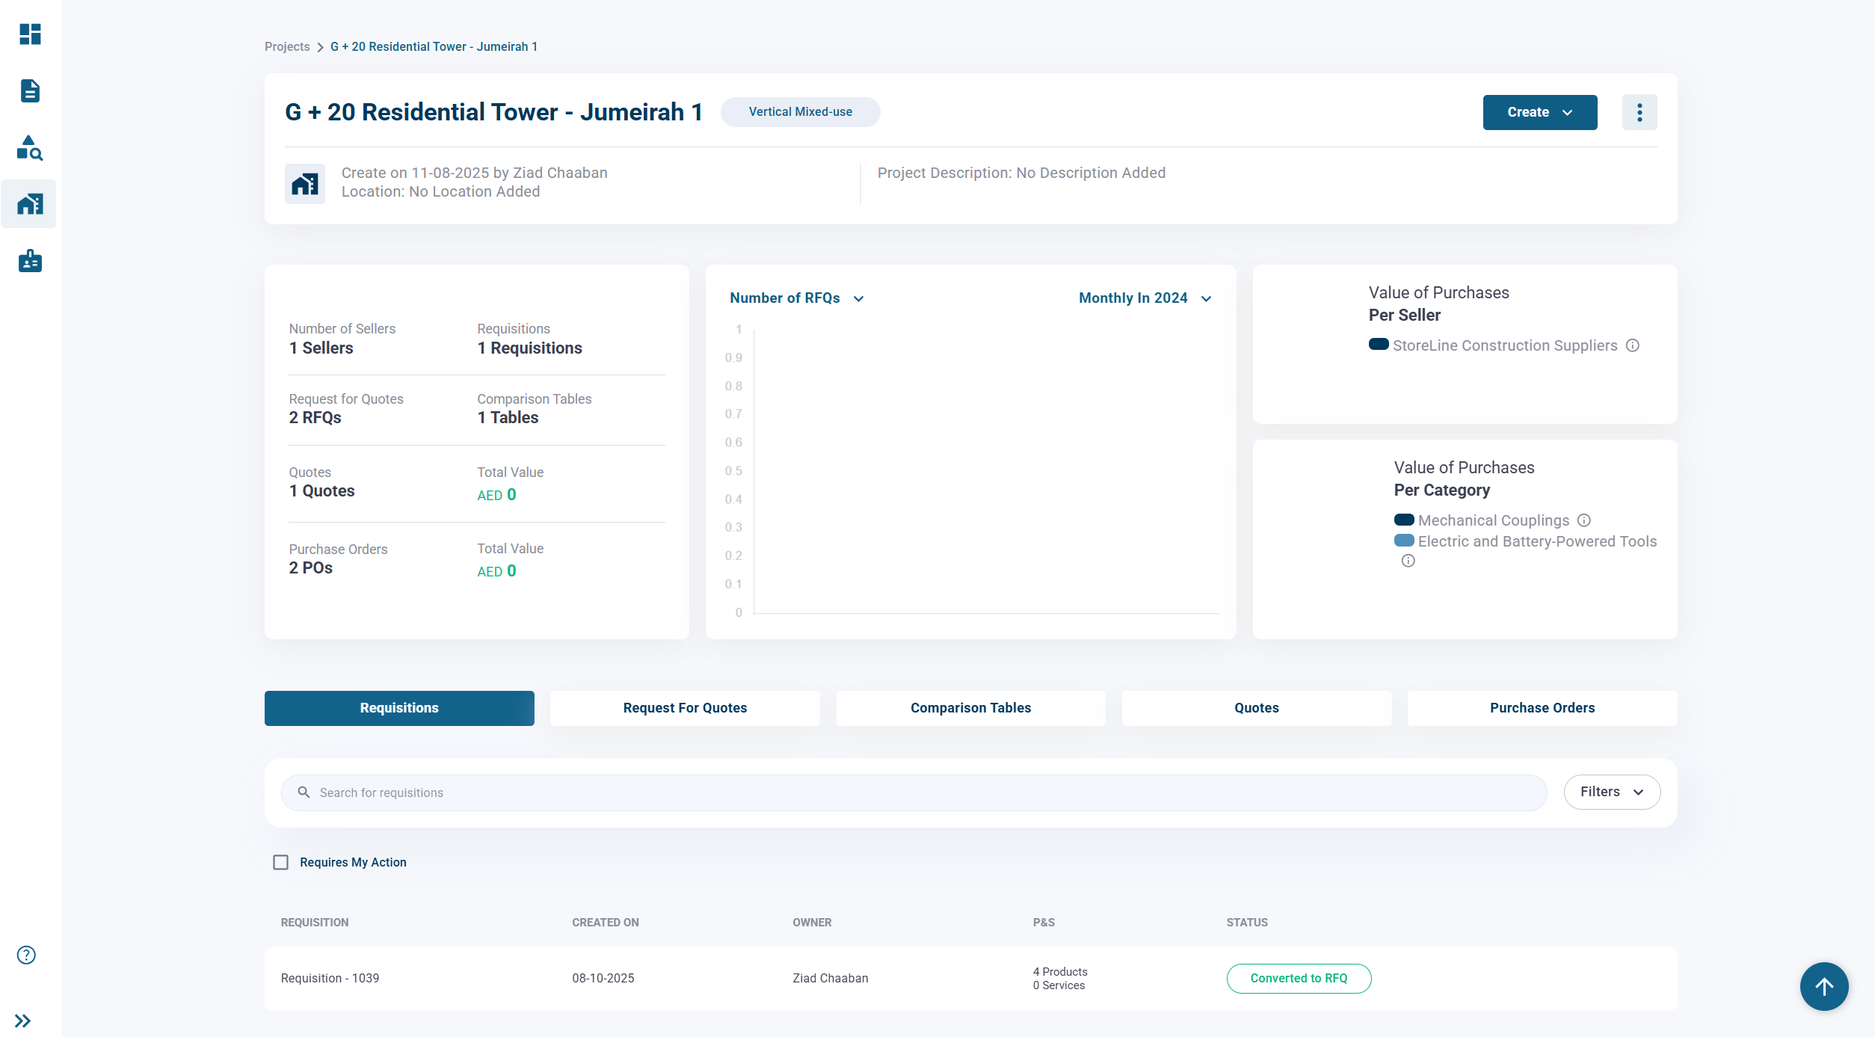
Task: Toggle the StoreLine Construction Suppliers legend entry
Action: [x=1379, y=345]
